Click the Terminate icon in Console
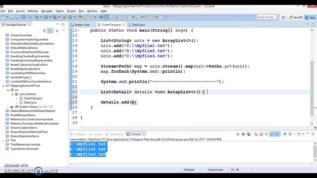Viewport: 317px width, 178px height. click(238, 134)
